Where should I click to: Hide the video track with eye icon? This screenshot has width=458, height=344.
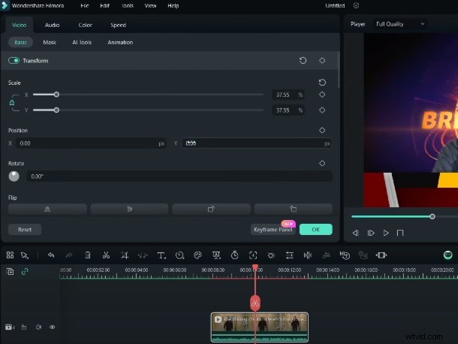53,327
